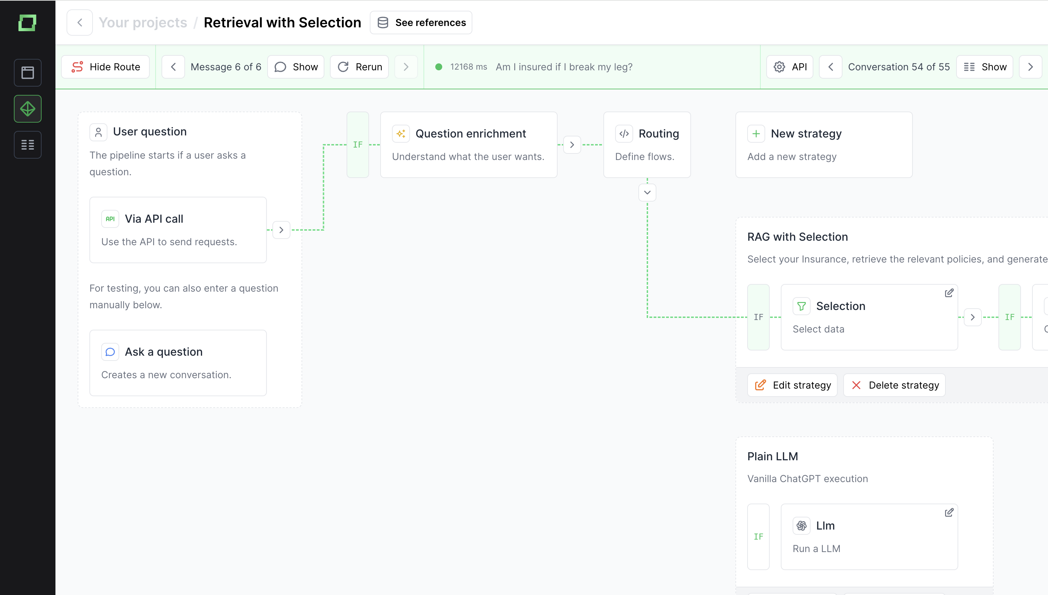The width and height of the screenshot is (1048, 595).
Task: Go to previous conversation arrow
Action: pos(830,66)
